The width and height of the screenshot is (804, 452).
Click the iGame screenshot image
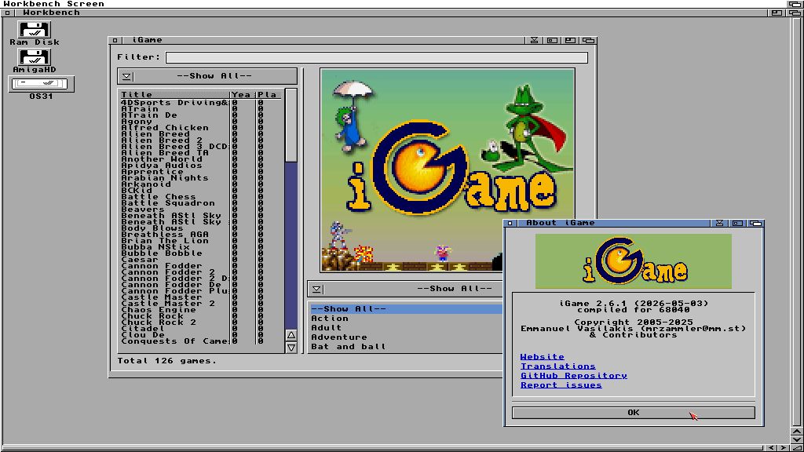447,170
